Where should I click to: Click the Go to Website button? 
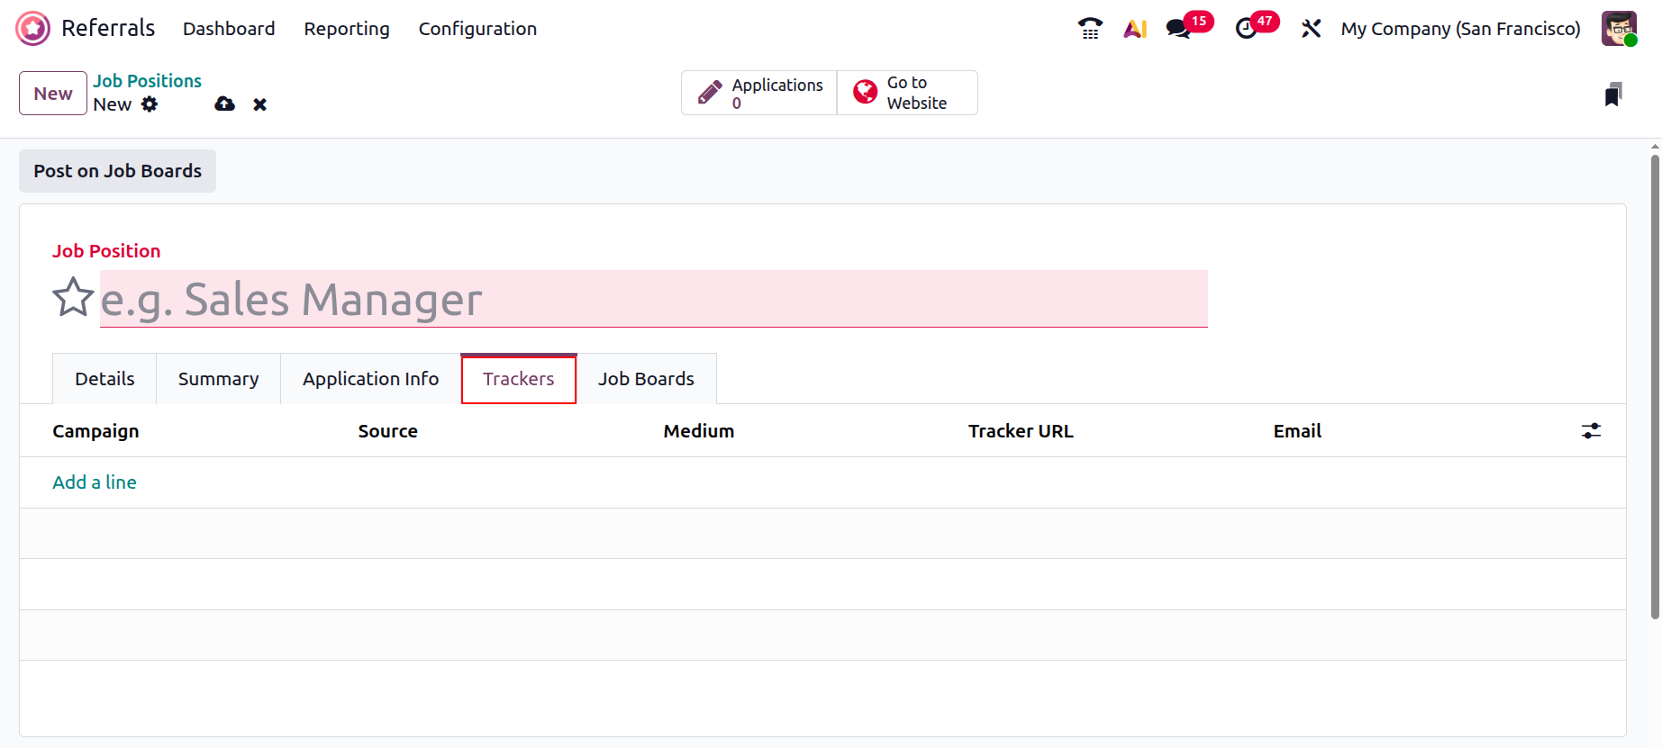point(907,93)
